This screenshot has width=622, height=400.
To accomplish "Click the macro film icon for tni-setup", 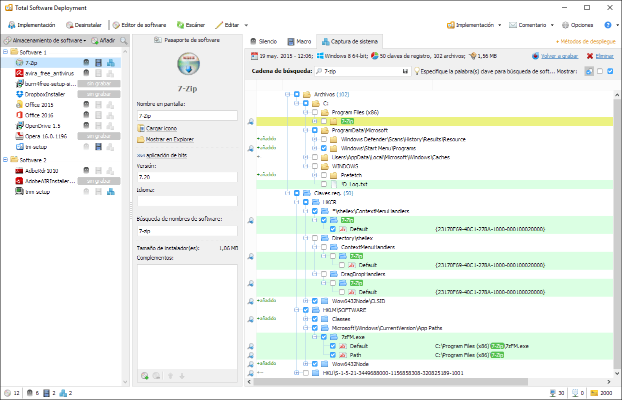I will coord(98,147).
